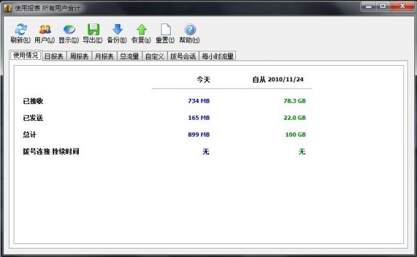Switch to the 使用情况 tab
Viewport: 417px width, 257px height.
pyautogui.click(x=26, y=55)
